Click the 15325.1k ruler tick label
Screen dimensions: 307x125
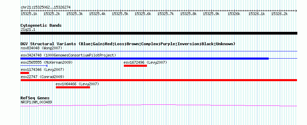point(29,14)
